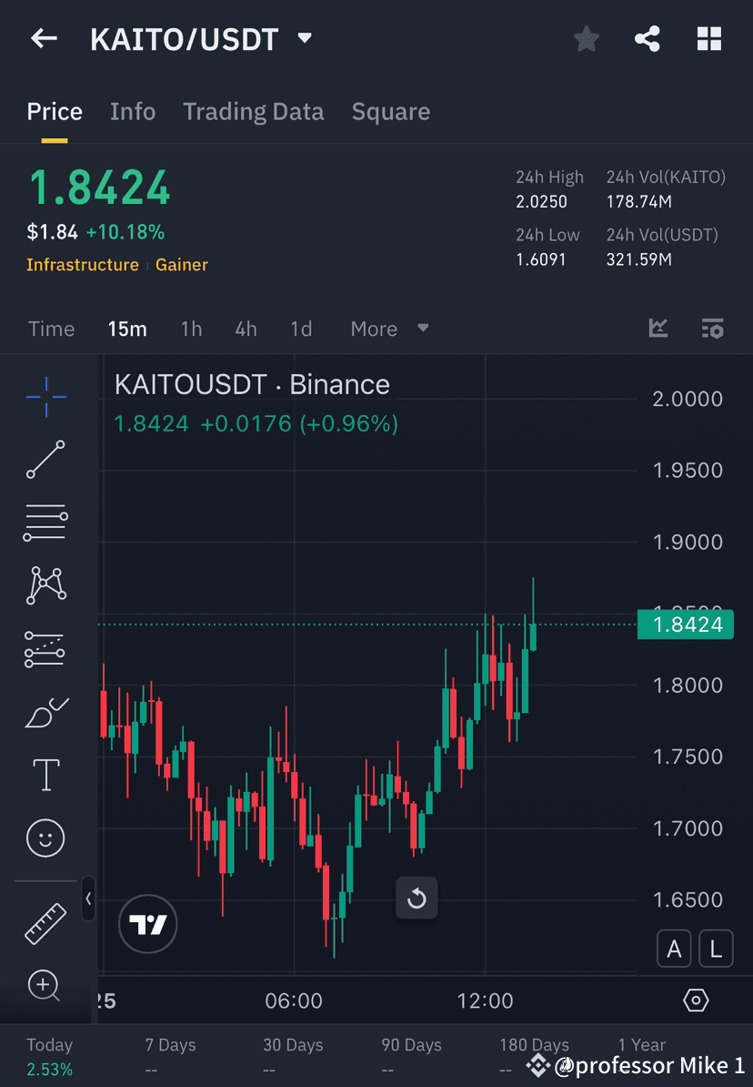The height and width of the screenshot is (1087, 753).
Task: Select the XABCD pattern tool
Action: click(x=45, y=585)
